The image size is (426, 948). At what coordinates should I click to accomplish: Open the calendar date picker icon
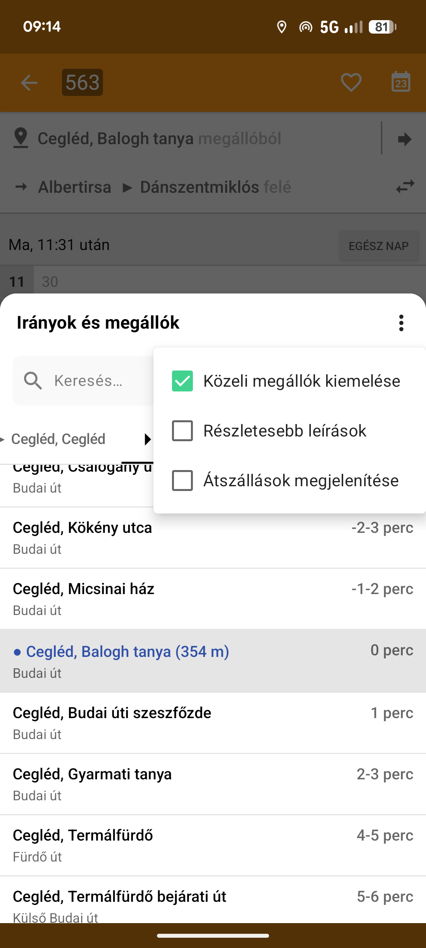click(x=401, y=82)
